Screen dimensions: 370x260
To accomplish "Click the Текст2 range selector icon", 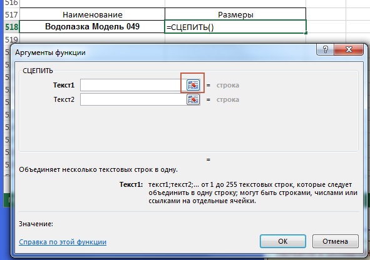I will pyautogui.click(x=193, y=99).
